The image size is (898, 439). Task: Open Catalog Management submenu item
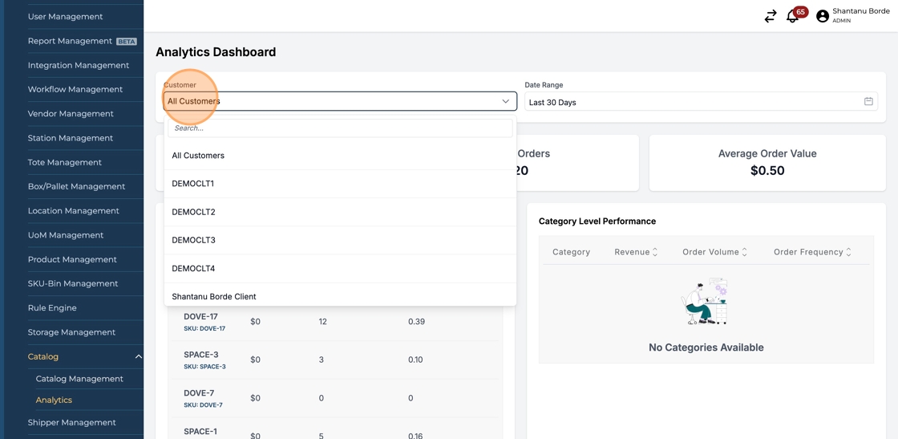[x=79, y=379]
